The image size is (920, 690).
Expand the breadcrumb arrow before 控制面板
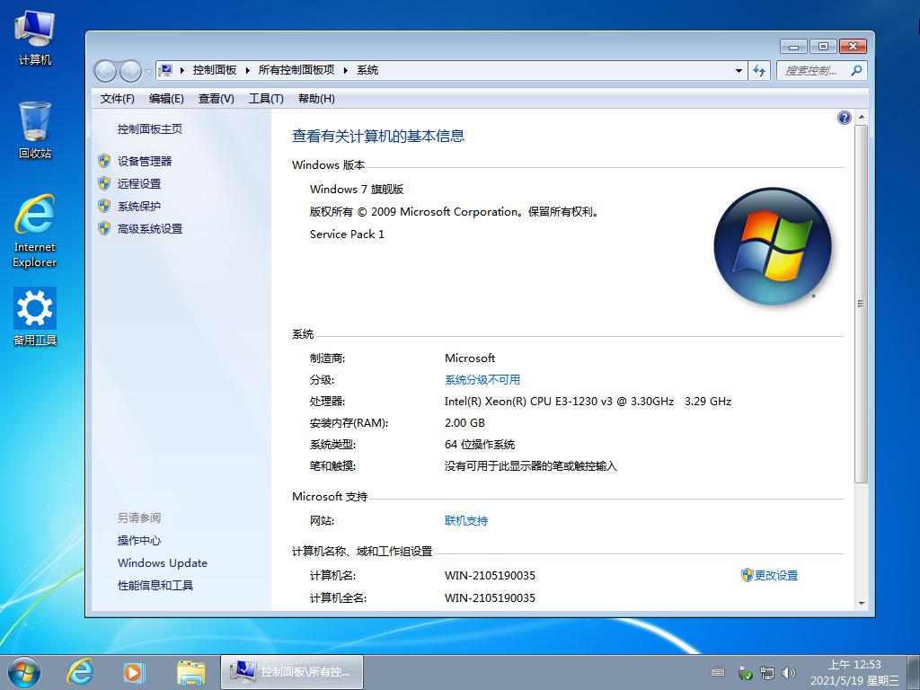coord(182,70)
